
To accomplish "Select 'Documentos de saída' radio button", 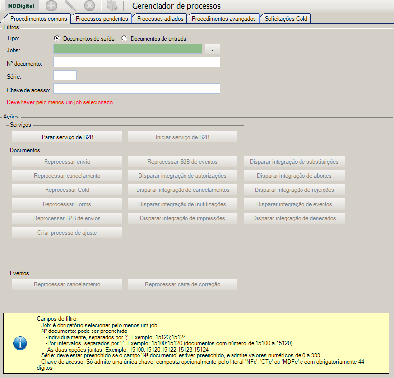I will point(57,38).
